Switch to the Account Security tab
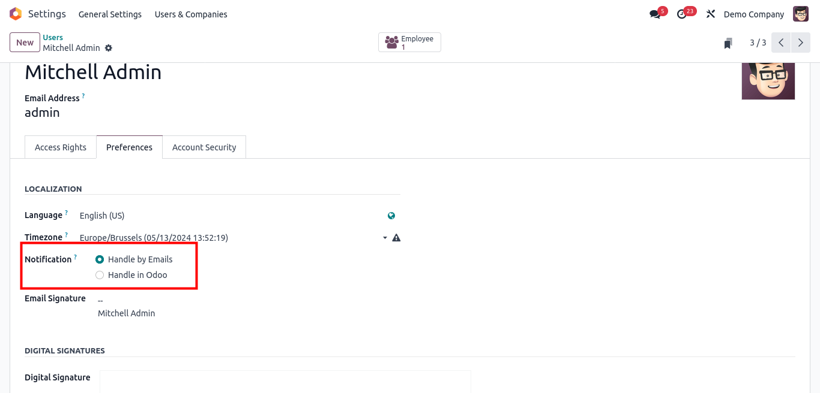Image resolution: width=820 pixels, height=393 pixels. (204, 147)
